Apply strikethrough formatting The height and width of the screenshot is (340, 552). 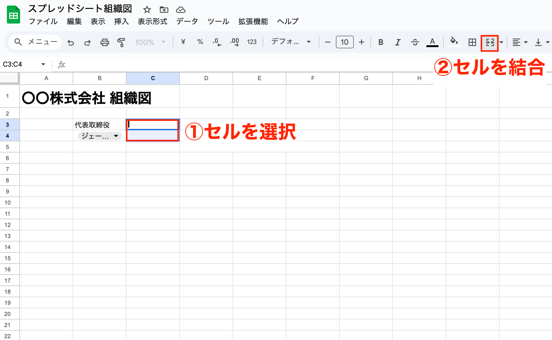click(415, 42)
